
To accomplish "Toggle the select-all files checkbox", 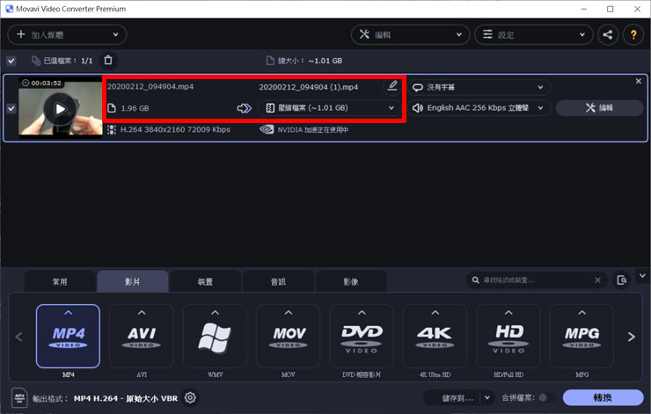I will (x=11, y=61).
